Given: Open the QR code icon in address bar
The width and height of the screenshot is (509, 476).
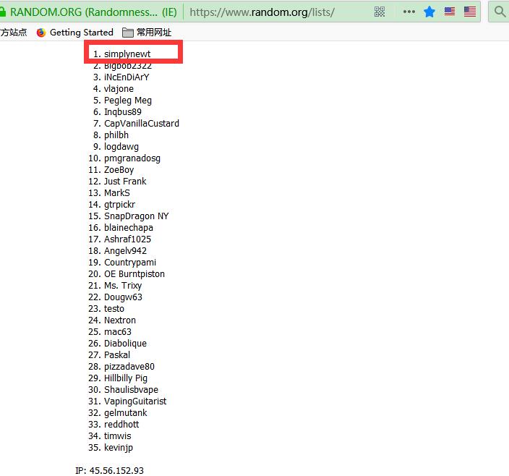Looking at the screenshot, I should point(380,12).
